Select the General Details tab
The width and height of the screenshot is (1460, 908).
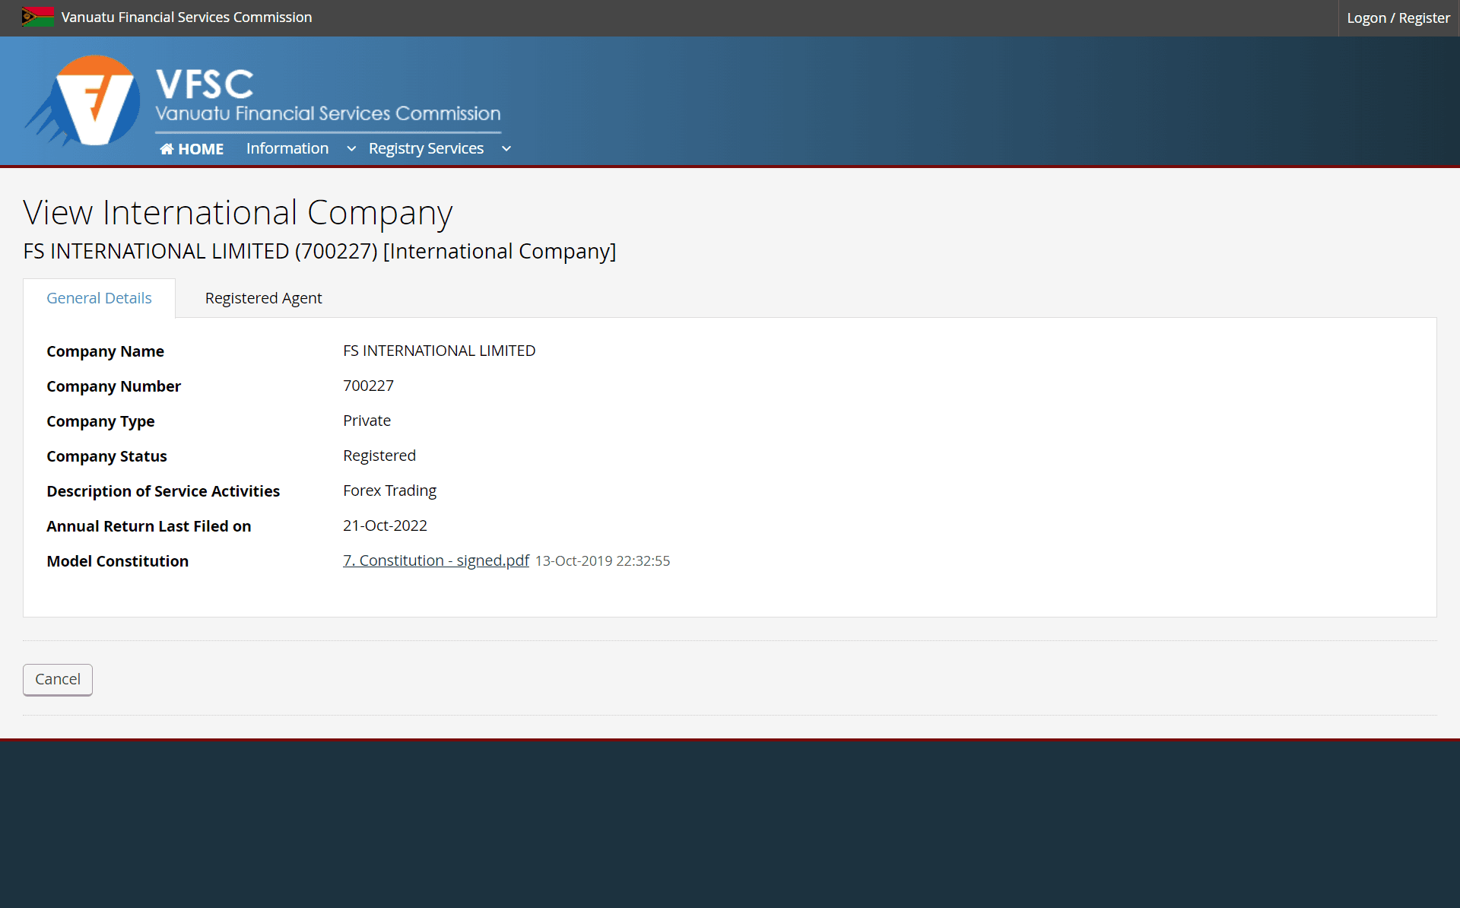98,298
